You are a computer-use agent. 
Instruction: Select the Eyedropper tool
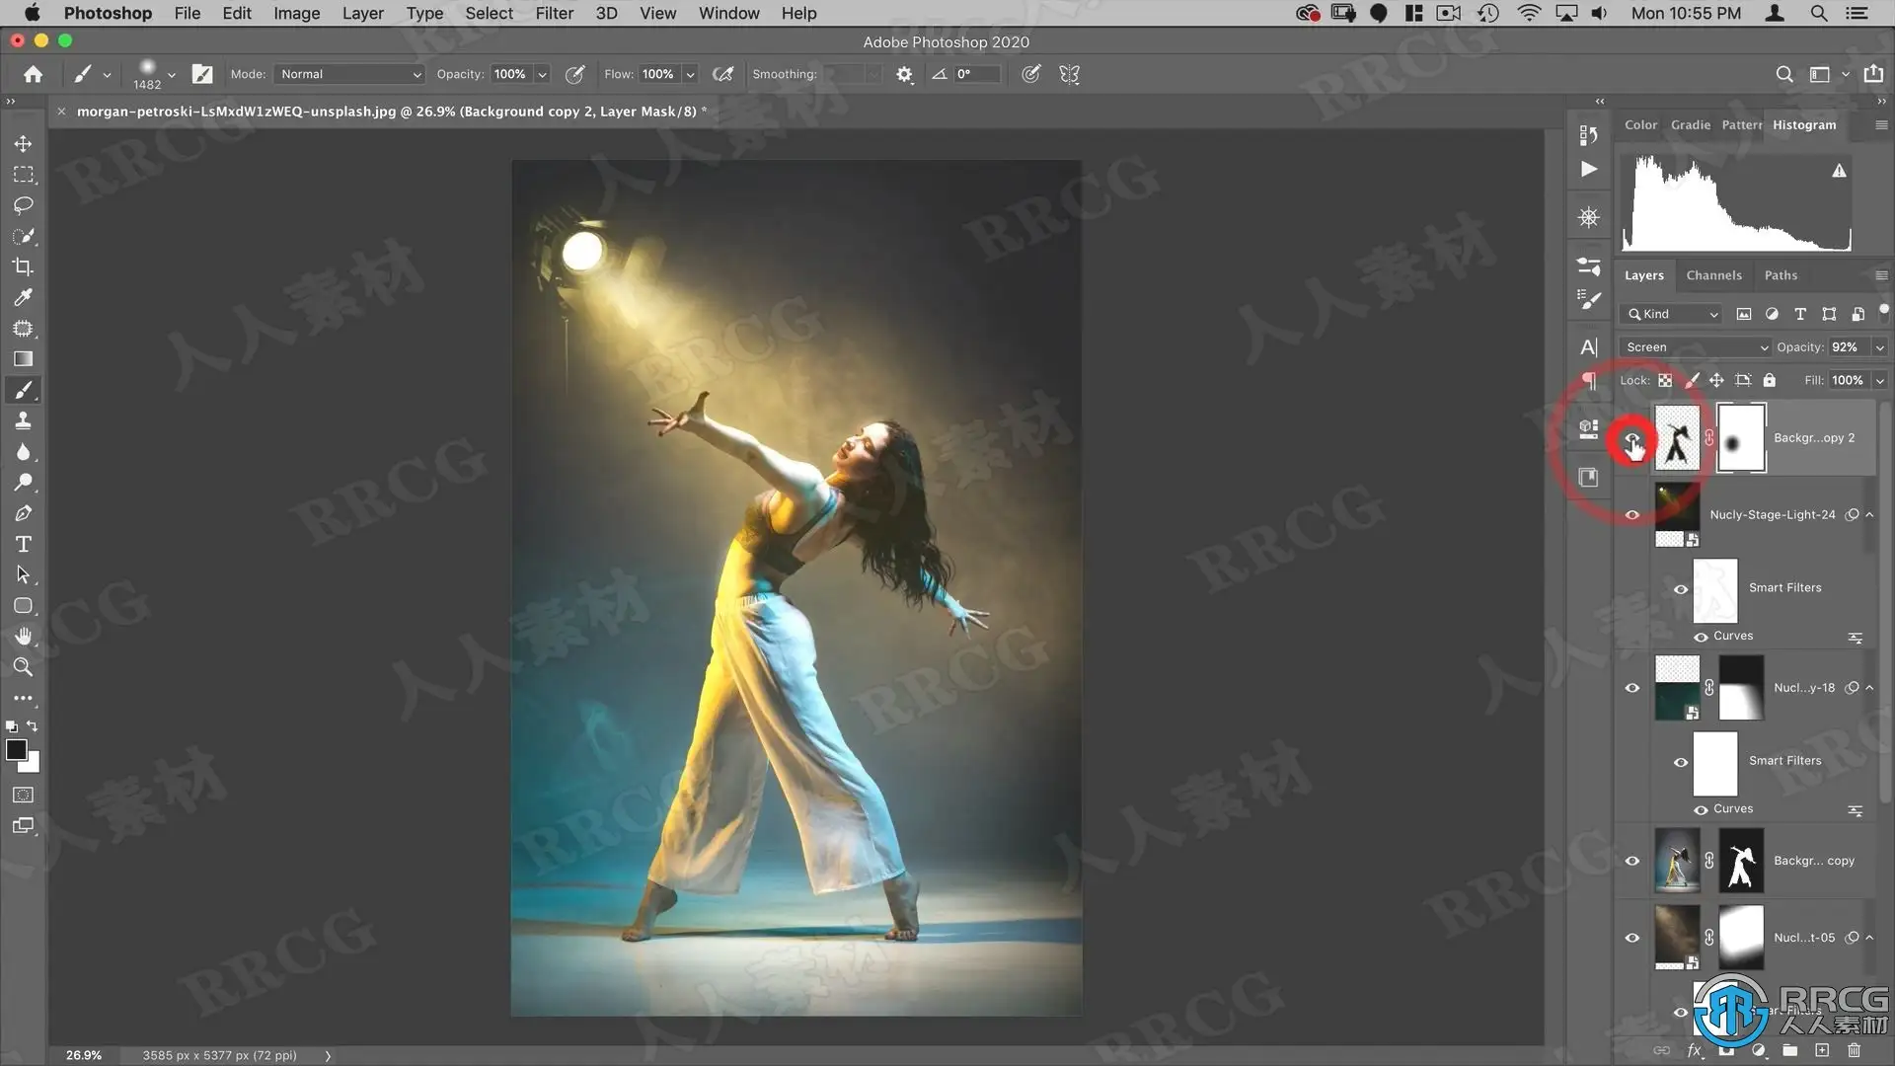(23, 297)
